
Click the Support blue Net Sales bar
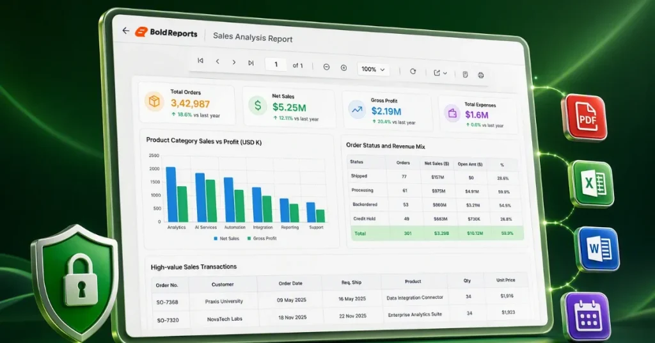311,212
